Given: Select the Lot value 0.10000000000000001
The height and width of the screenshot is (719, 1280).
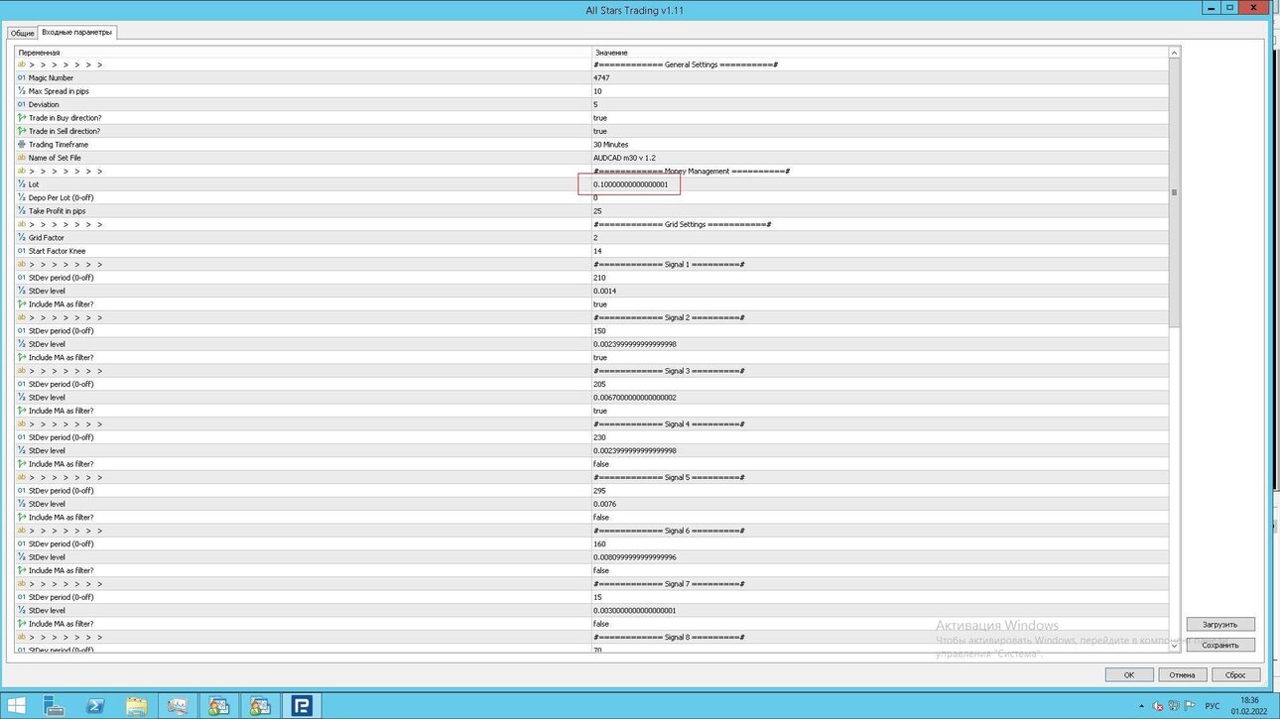Looking at the screenshot, I should [630, 184].
